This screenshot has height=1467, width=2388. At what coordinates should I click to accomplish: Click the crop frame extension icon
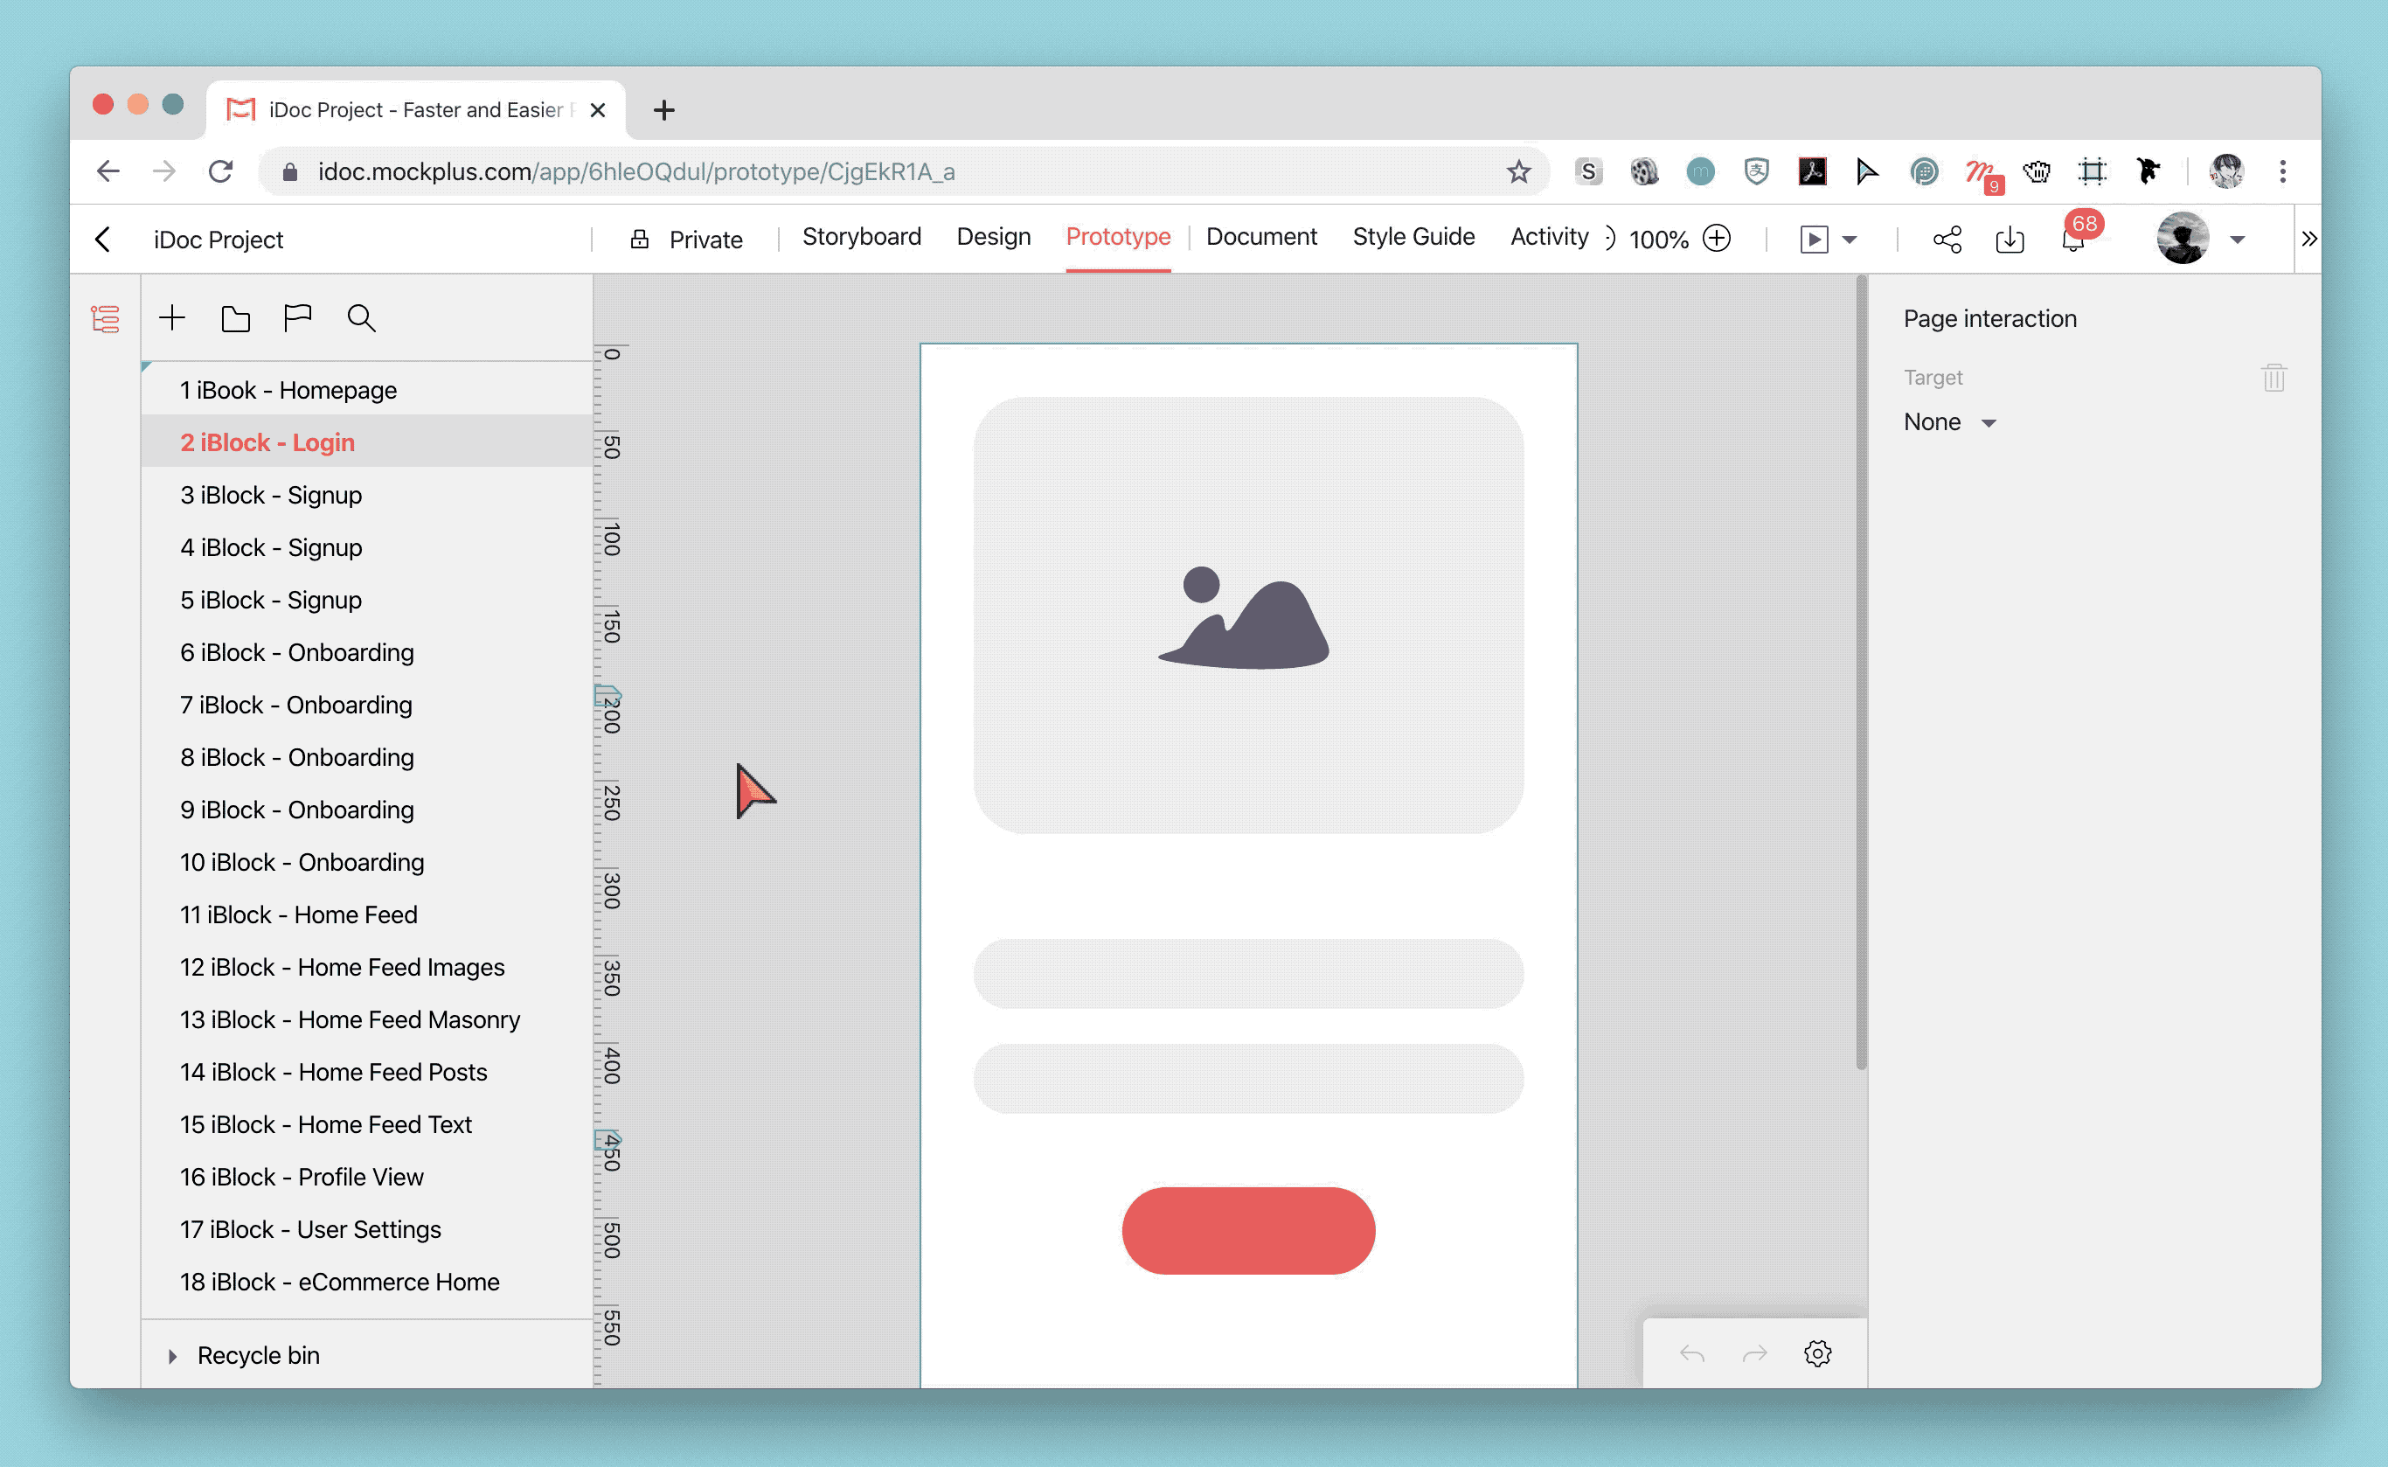click(2093, 171)
